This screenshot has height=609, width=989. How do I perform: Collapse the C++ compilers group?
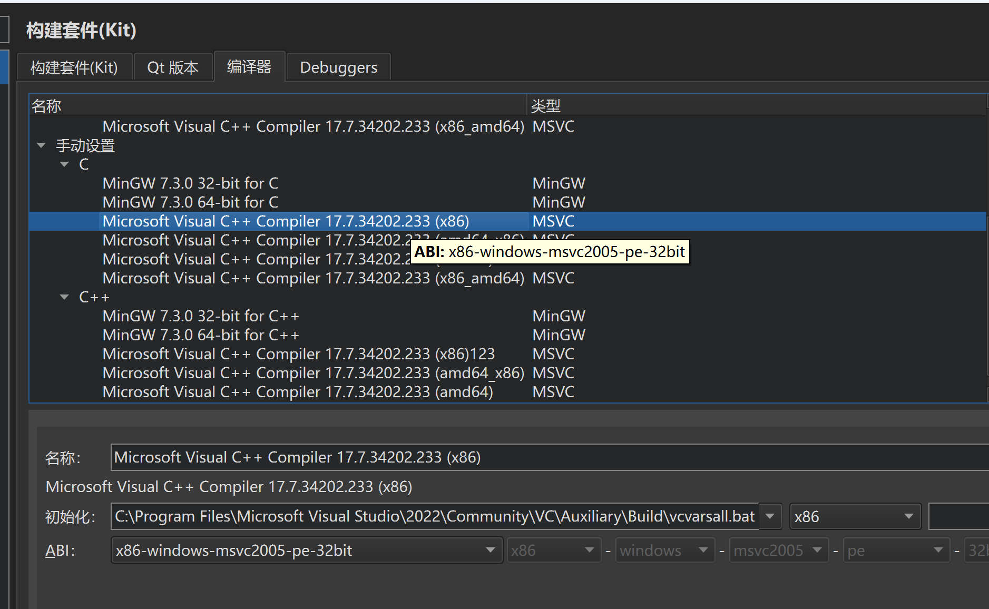(64, 297)
